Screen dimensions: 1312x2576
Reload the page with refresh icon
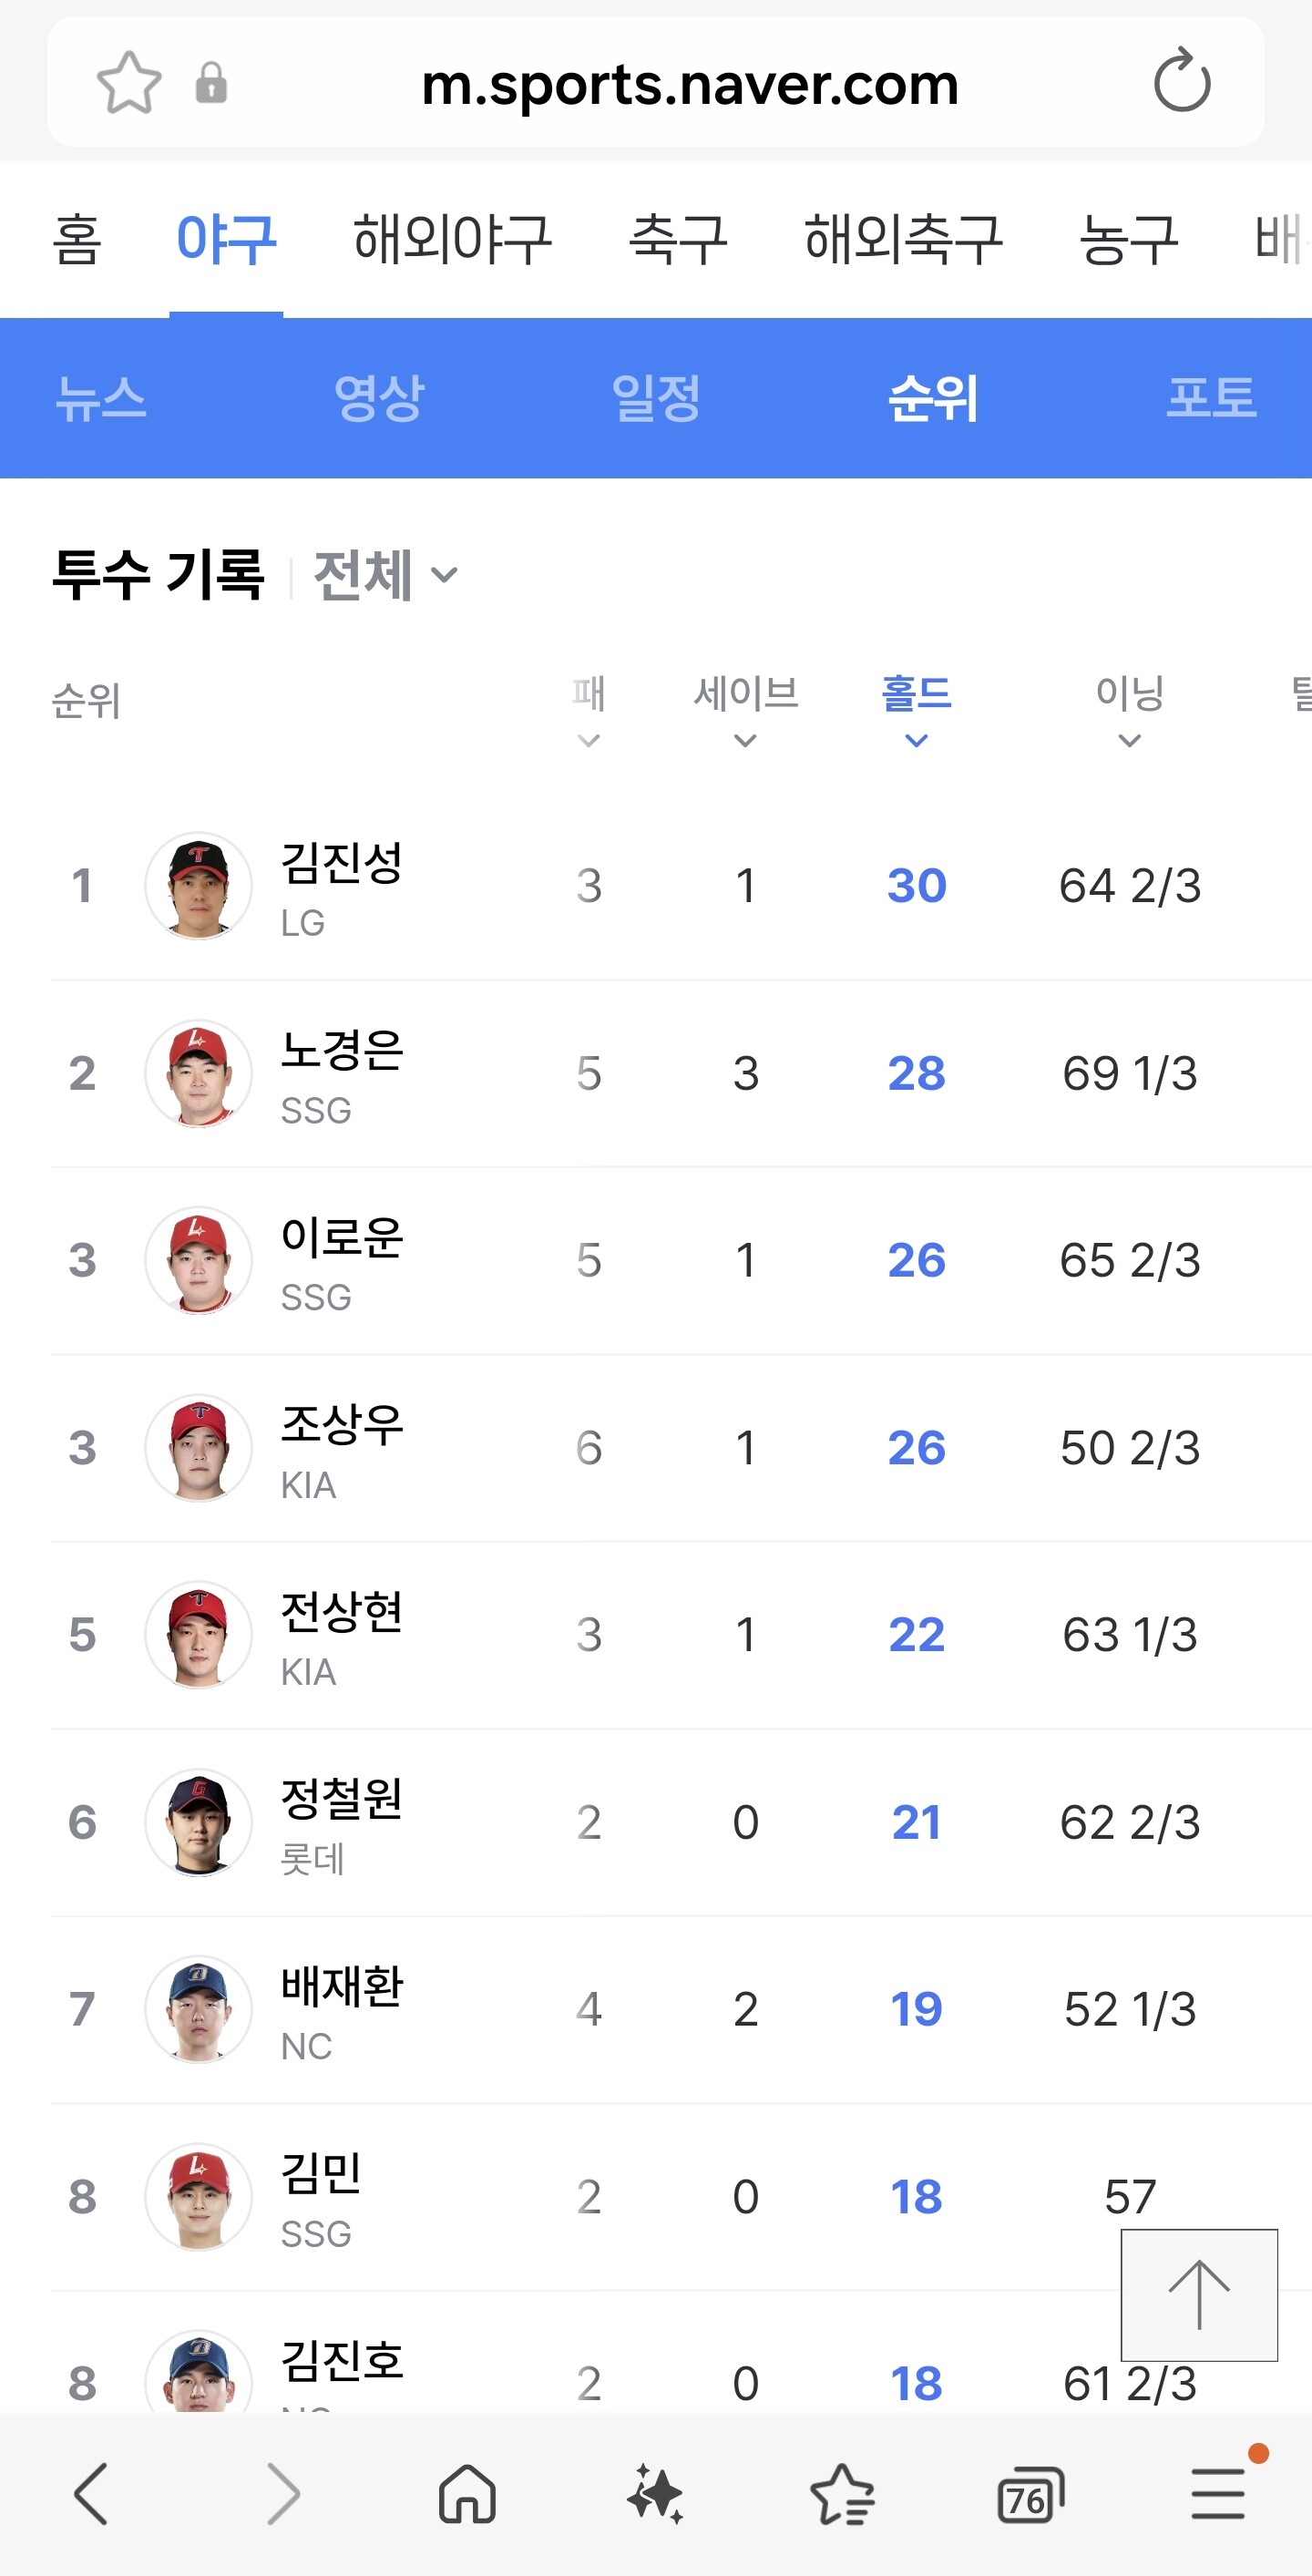tap(1181, 82)
